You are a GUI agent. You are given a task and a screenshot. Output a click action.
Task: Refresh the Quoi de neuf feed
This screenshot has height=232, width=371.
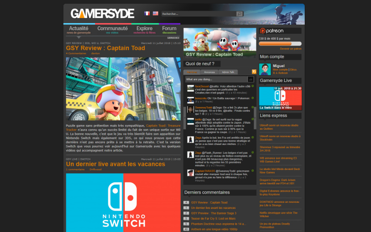click(x=254, y=72)
